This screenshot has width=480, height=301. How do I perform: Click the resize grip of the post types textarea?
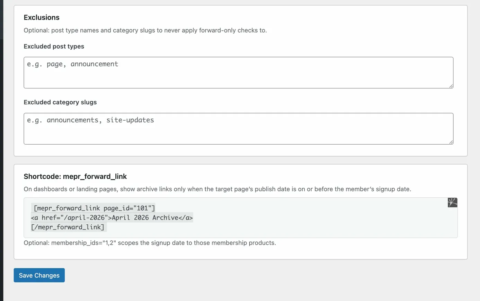point(451,86)
